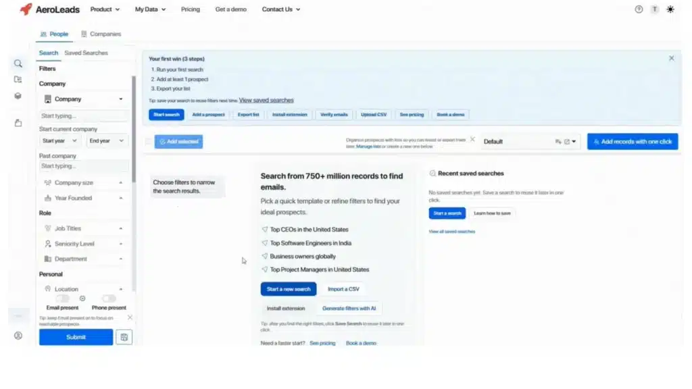Click the add-to-list icon beside Default
Viewport: 692px width, 389px height.
558,142
